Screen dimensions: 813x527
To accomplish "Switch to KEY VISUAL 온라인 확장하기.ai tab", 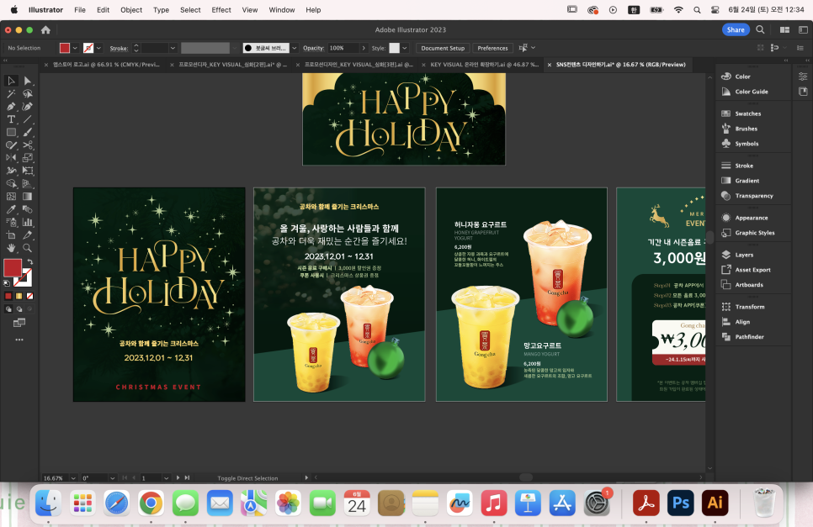I will pyautogui.click(x=484, y=65).
